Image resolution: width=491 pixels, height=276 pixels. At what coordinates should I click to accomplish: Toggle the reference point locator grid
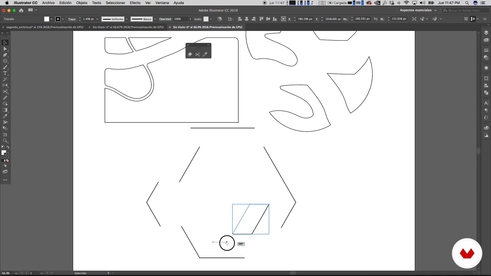283,19
